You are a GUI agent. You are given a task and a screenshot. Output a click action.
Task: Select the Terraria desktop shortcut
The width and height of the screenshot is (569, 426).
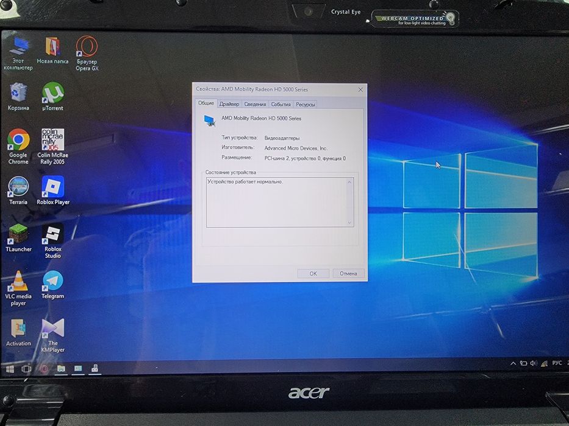click(18, 191)
